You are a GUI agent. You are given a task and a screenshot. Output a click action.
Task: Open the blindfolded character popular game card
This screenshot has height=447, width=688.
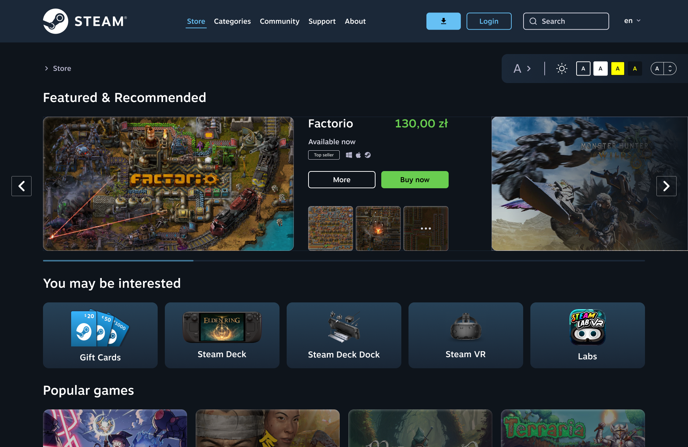[x=268, y=428]
